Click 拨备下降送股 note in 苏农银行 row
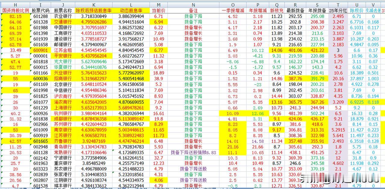The height and width of the screenshot is (189, 385). (x=193, y=169)
